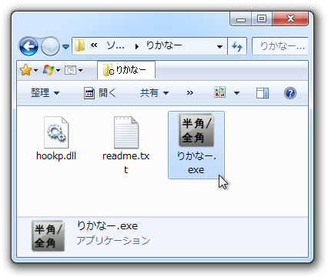Open the favorites star menu
The width and height of the screenshot is (328, 277).
point(25,70)
